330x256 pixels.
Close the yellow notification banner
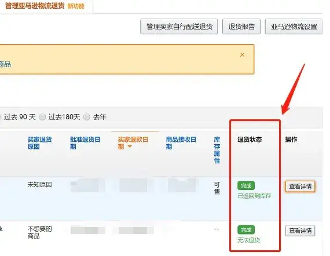coord(242,55)
